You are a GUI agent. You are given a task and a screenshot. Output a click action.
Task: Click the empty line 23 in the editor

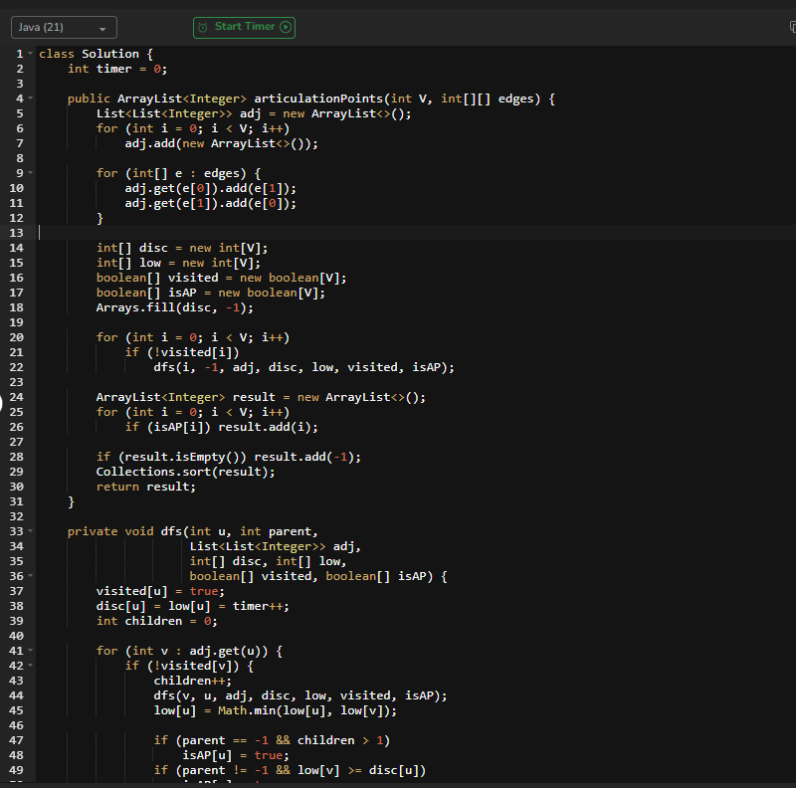coord(298,382)
